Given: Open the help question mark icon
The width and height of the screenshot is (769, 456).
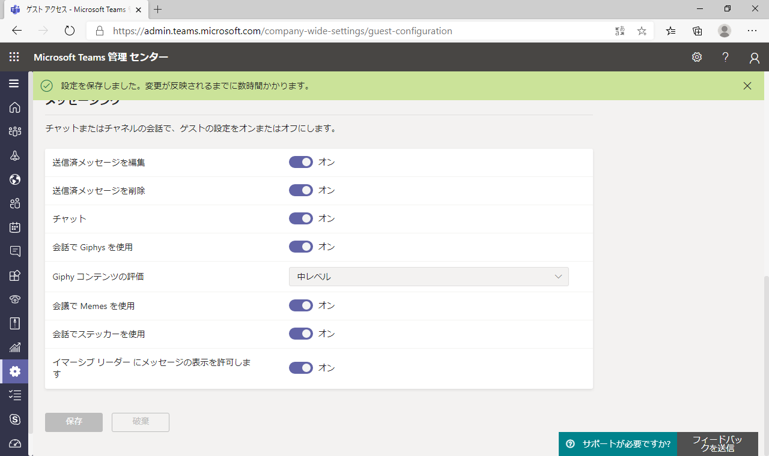Looking at the screenshot, I should pyautogui.click(x=726, y=57).
